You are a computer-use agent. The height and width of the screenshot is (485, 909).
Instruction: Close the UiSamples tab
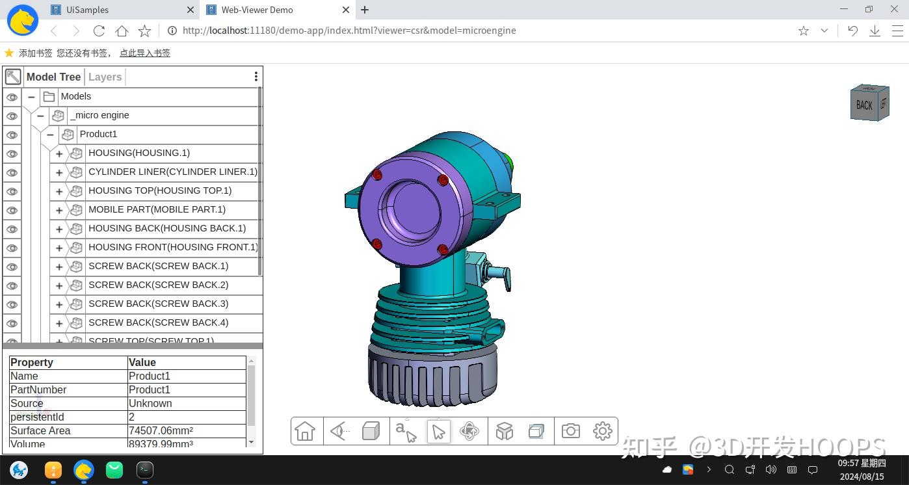pos(191,10)
